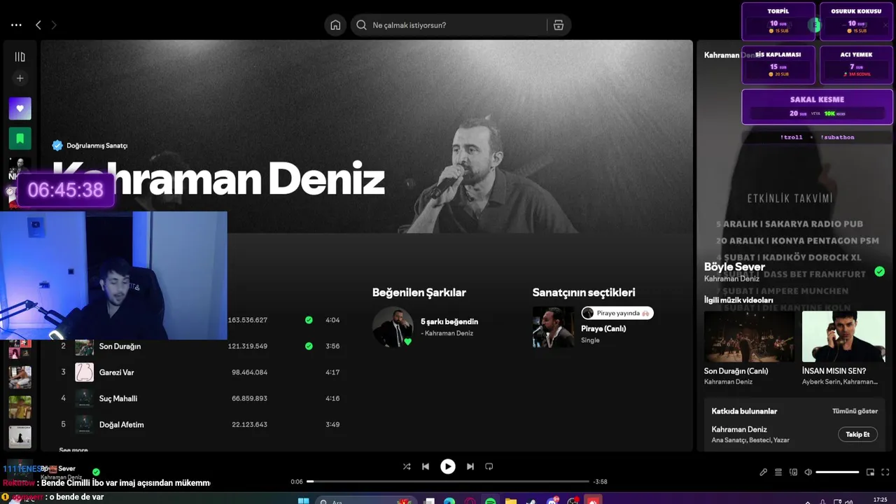Open Kahraman Deniz liked songs avatar
896x504 pixels.
click(393, 327)
